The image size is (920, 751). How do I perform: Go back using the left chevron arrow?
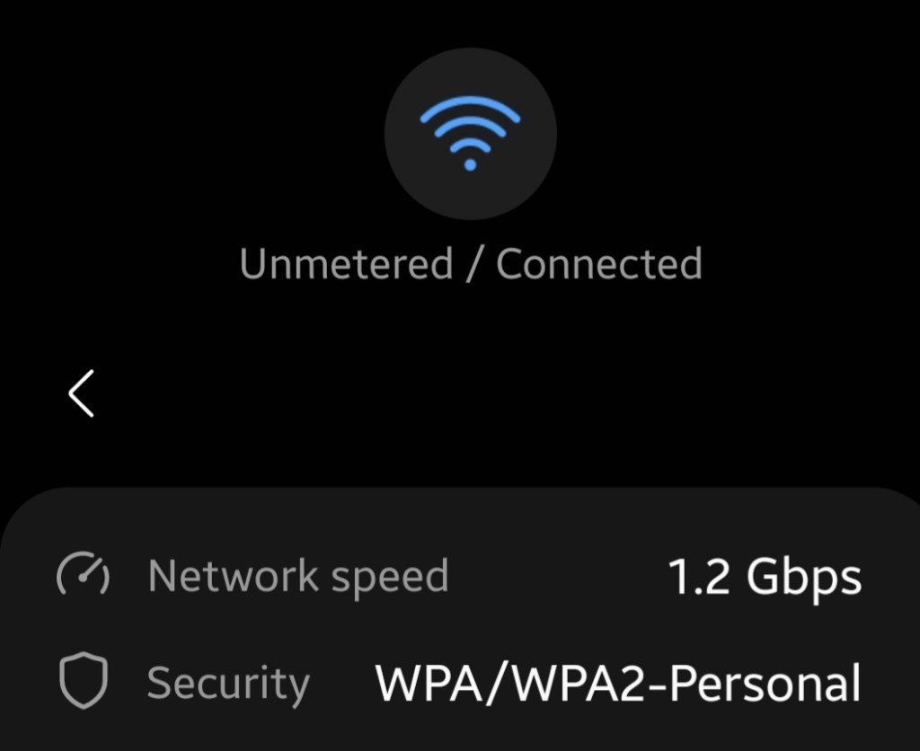point(82,393)
